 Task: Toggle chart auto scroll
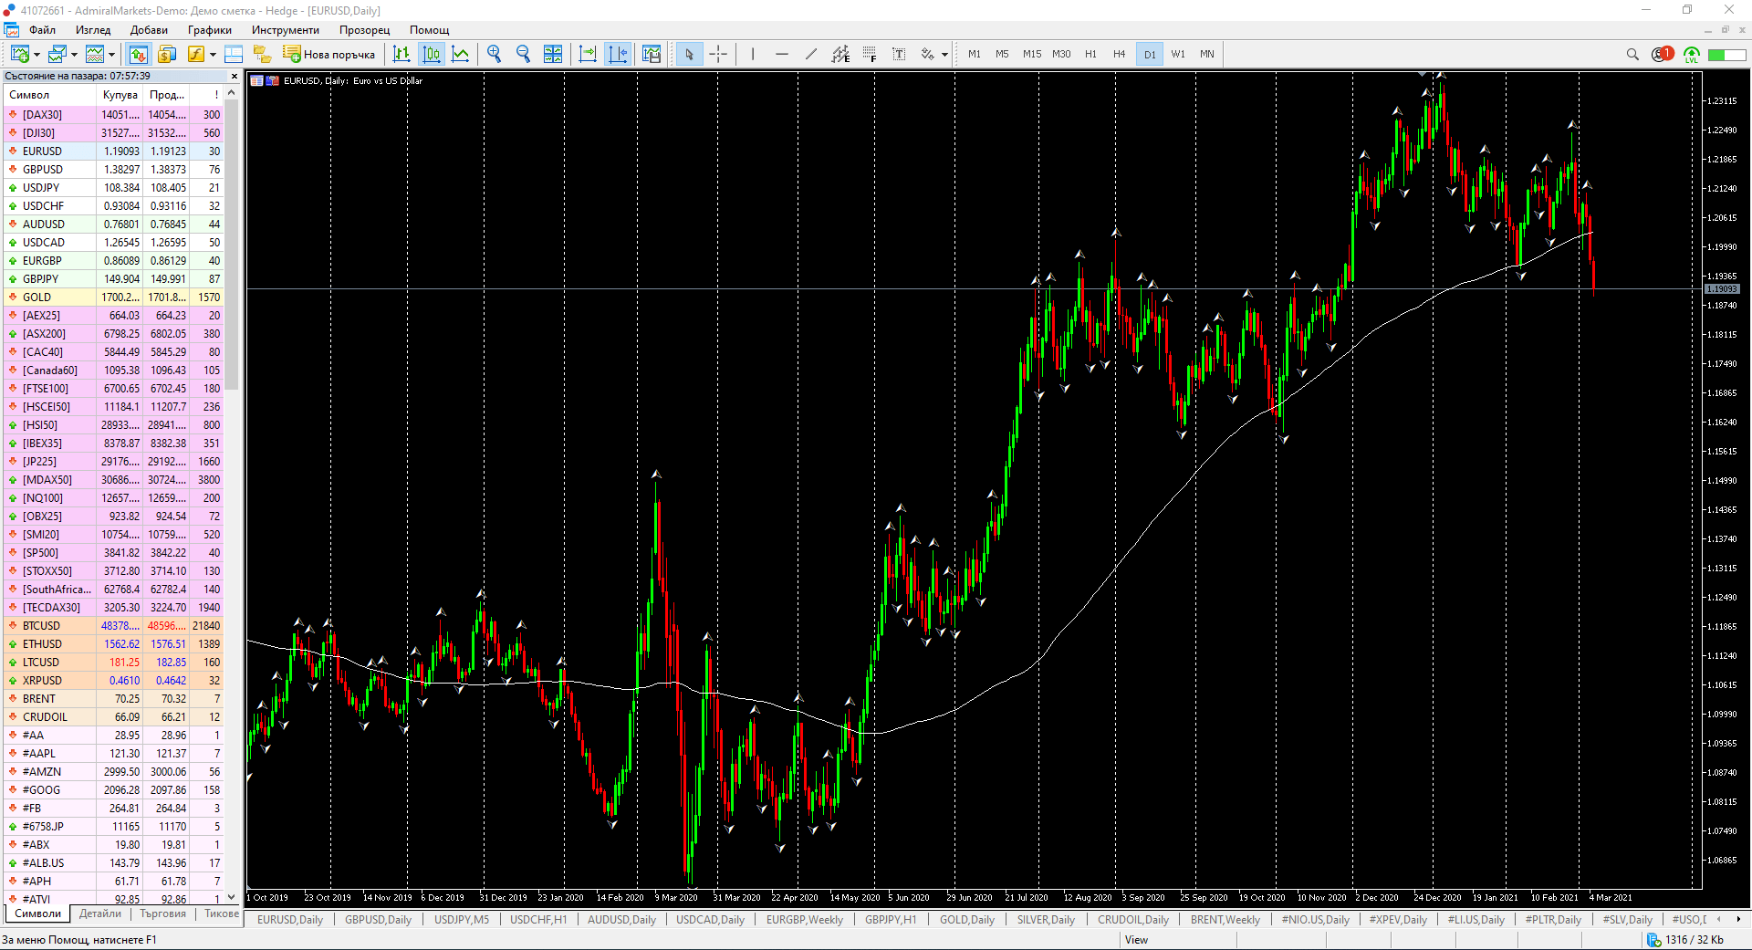589,54
